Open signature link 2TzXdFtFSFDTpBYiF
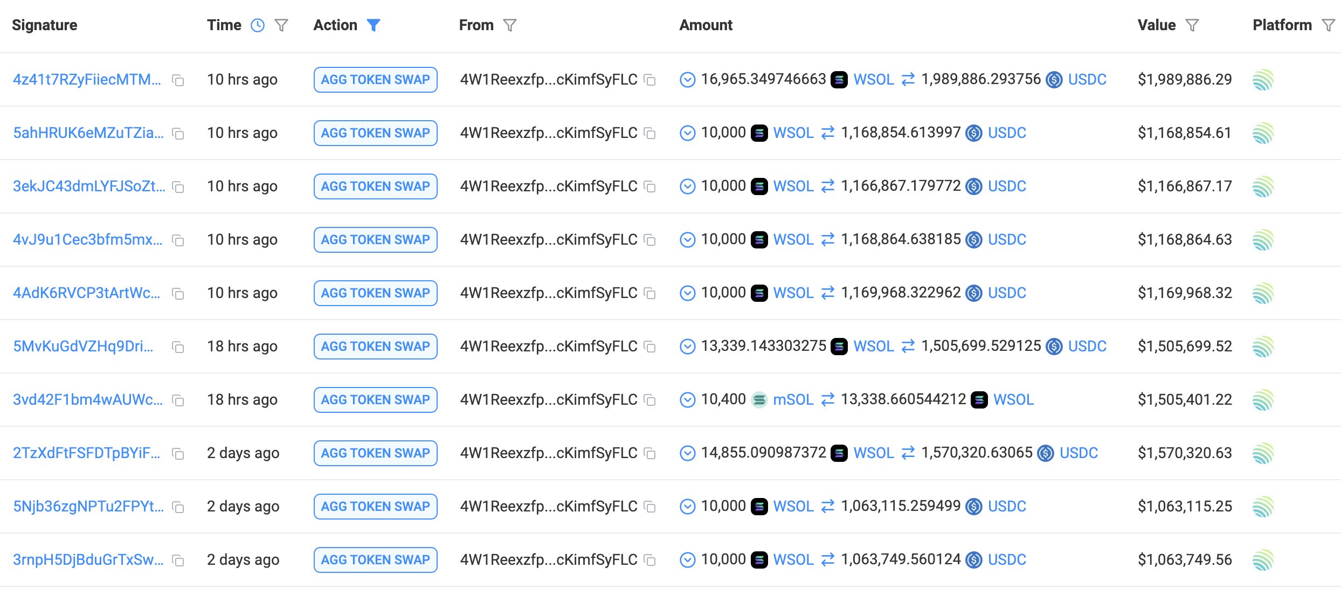 [86, 453]
